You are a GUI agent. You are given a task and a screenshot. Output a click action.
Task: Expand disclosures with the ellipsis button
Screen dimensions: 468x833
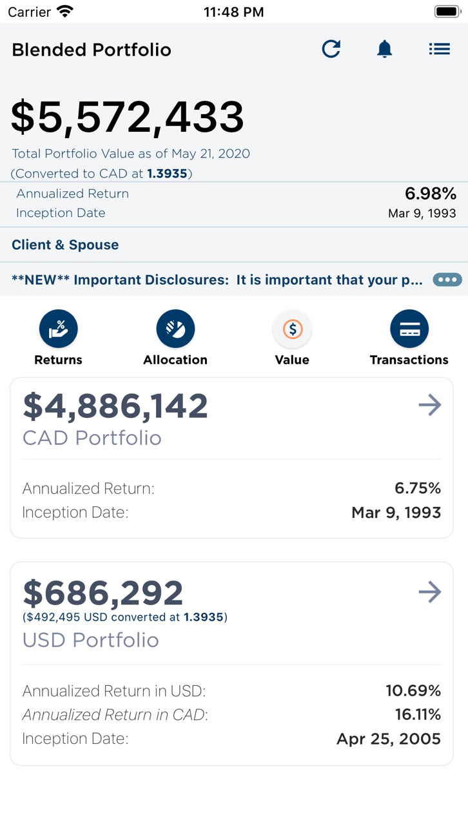(447, 280)
